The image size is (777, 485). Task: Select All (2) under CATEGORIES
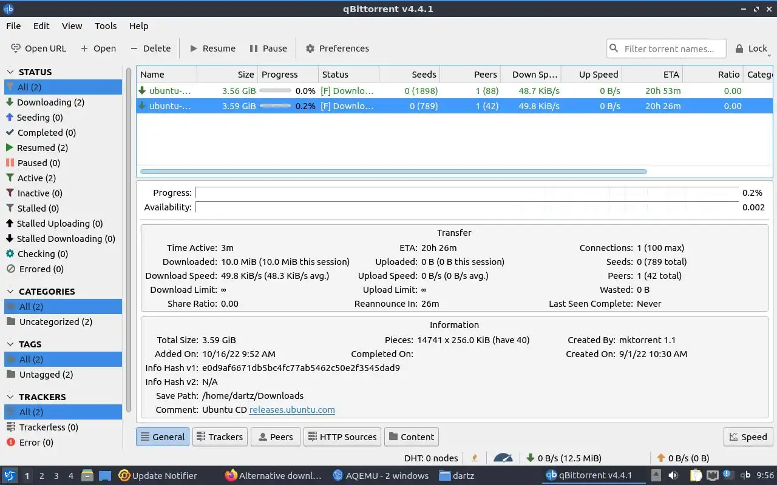(x=63, y=307)
